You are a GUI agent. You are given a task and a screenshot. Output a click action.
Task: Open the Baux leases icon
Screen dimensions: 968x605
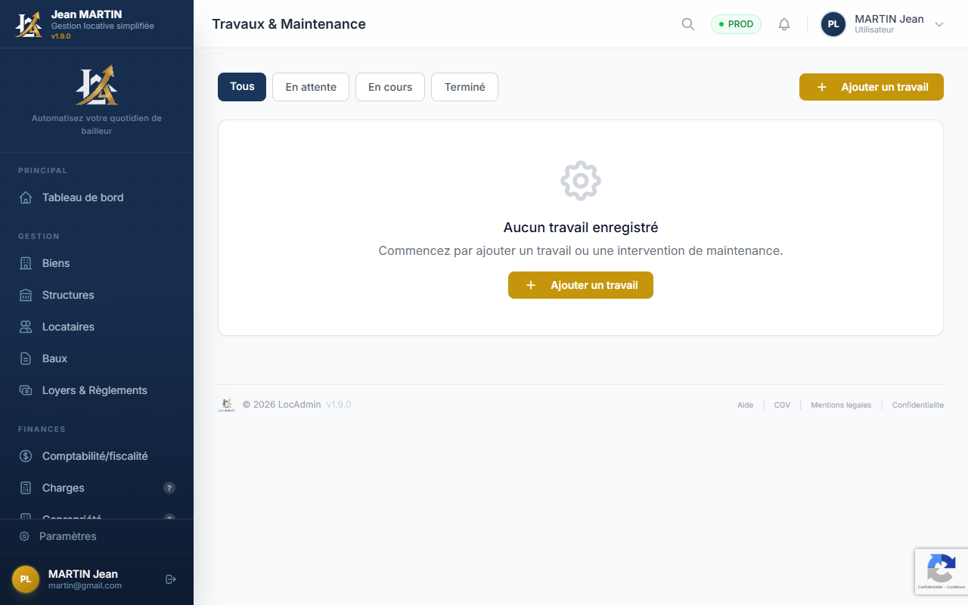26,358
